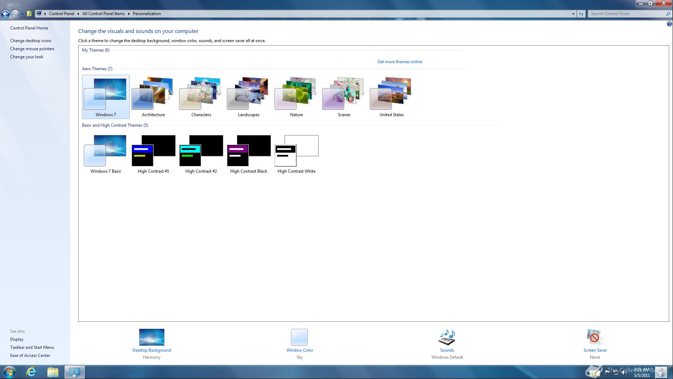Open the address bar history dropdown
673x379 pixels.
[x=573, y=14]
